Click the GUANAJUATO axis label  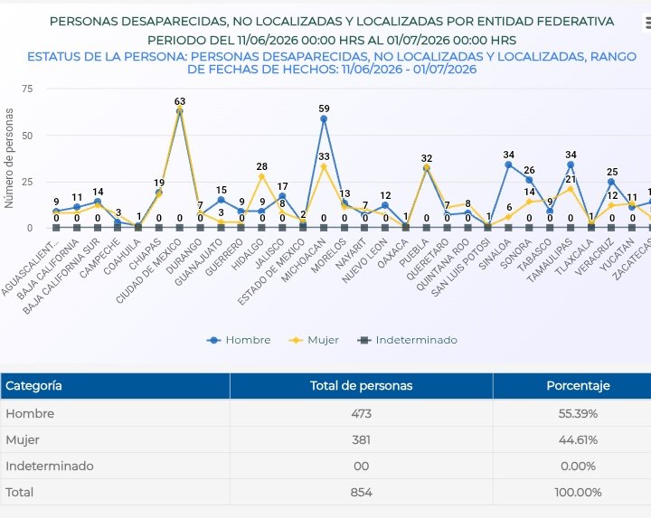pyautogui.click(x=198, y=262)
